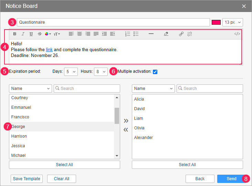Open the pink title color swatch
This screenshot has height=186, width=252.
click(x=216, y=22)
